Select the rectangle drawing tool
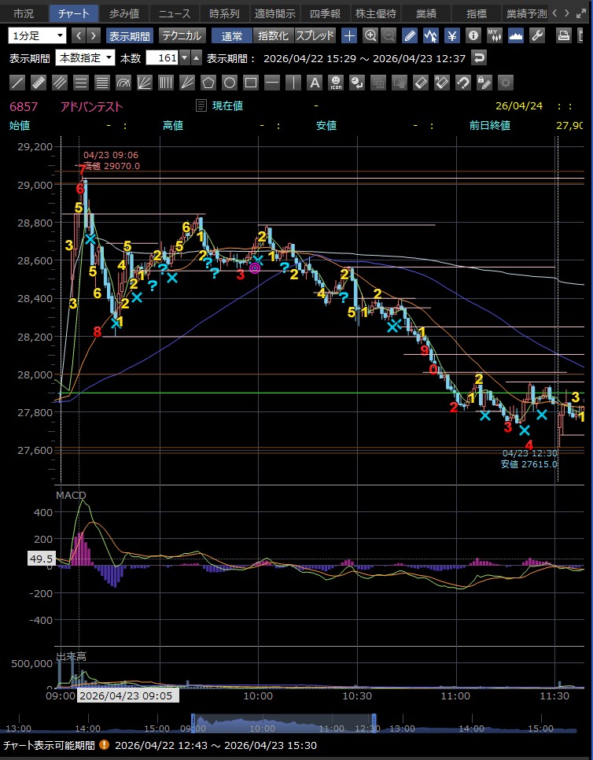The height and width of the screenshot is (760, 593). [x=251, y=83]
